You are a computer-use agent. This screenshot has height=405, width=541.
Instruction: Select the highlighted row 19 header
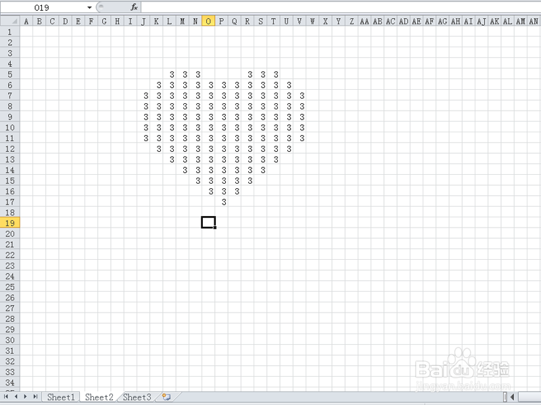[10, 223]
